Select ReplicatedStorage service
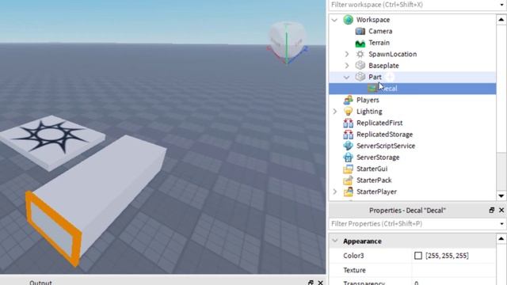 384,135
